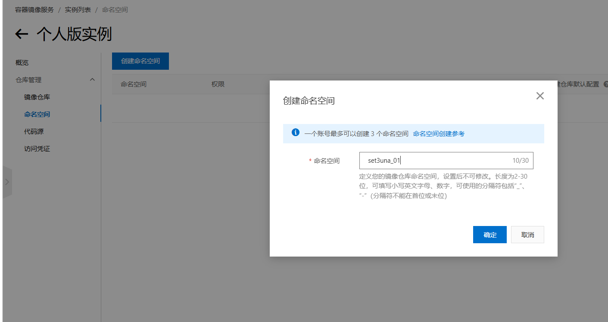Screen dimensions: 608x322
Task: Open 代码源 in the sidebar
Action: point(34,131)
